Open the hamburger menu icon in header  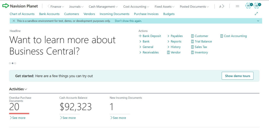(x=237, y=6)
